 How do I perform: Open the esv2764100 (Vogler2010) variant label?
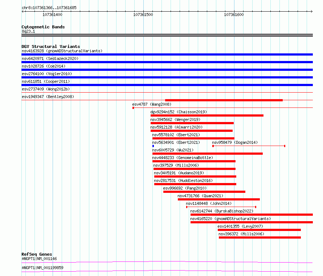[47, 74]
